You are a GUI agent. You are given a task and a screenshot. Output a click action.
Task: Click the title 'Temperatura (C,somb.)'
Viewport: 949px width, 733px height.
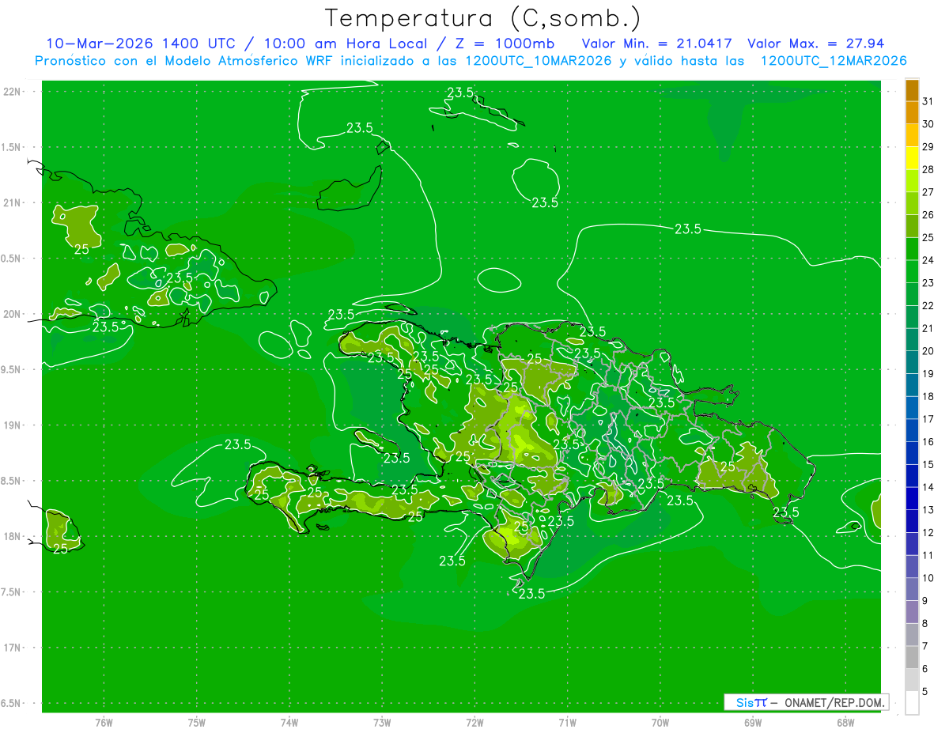[482, 19]
